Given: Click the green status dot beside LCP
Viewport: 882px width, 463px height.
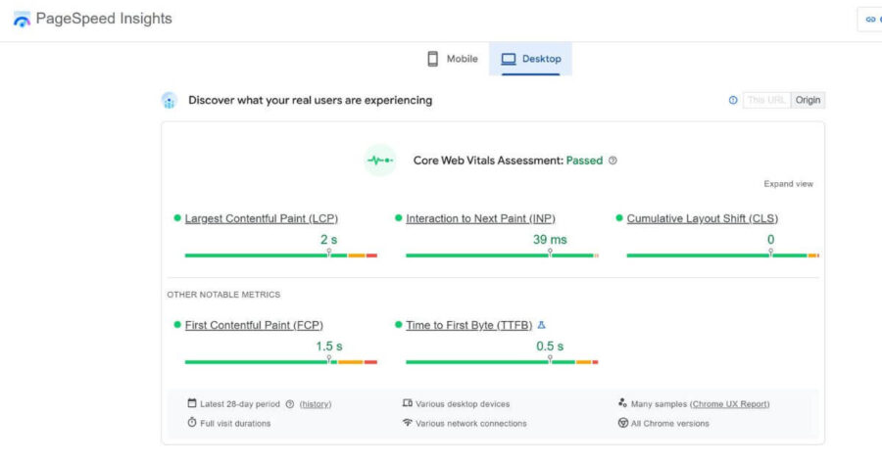Looking at the screenshot, I should pyautogui.click(x=177, y=218).
